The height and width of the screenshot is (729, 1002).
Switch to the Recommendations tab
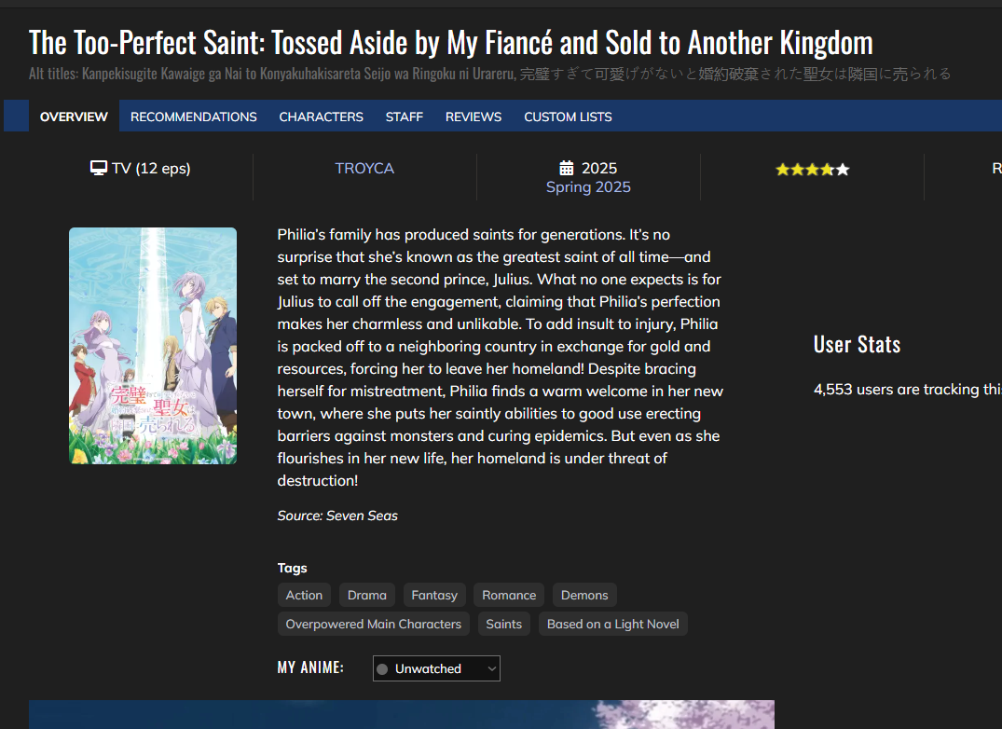pos(193,117)
